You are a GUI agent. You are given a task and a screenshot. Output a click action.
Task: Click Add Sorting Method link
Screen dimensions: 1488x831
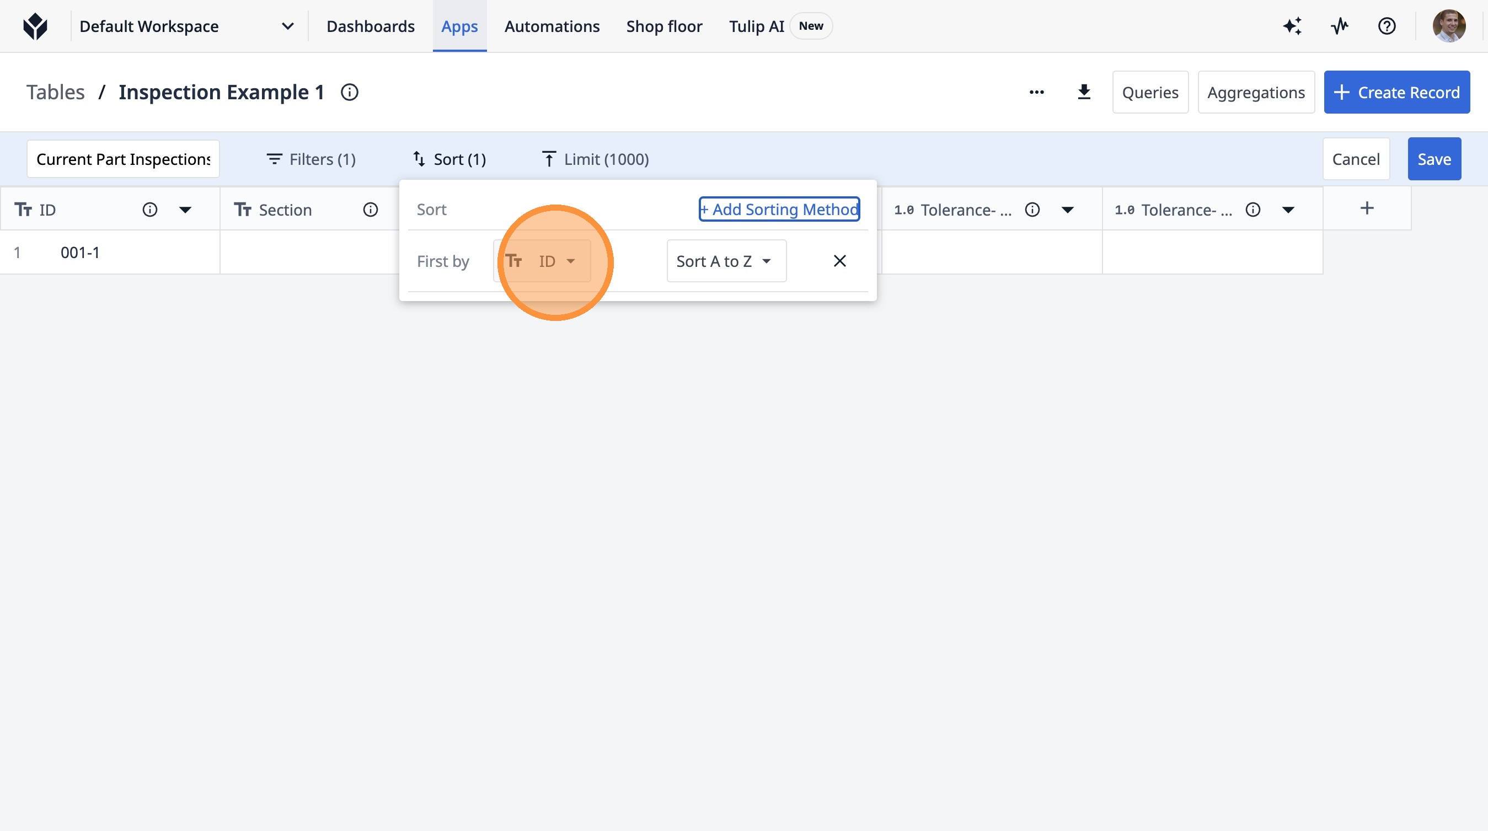[x=779, y=209]
